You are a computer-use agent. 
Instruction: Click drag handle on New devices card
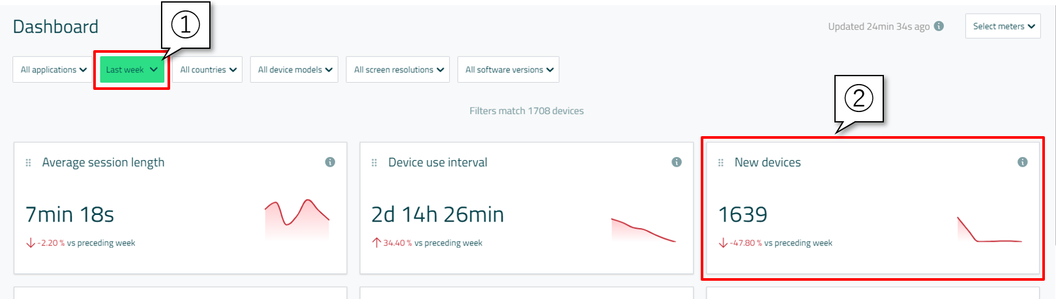click(720, 163)
